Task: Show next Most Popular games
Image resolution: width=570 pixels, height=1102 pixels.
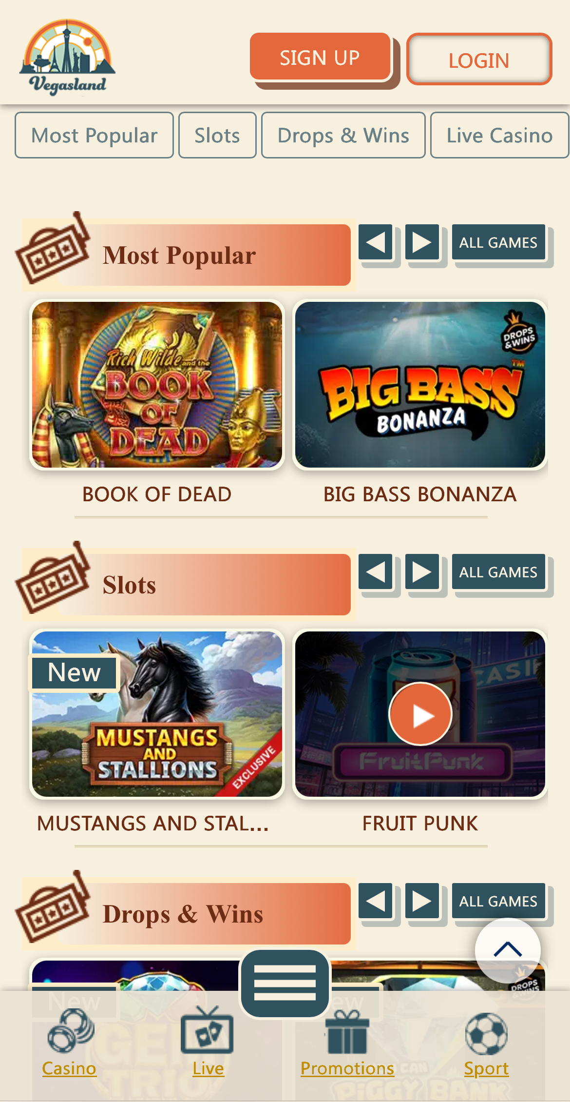Action: click(422, 242)
